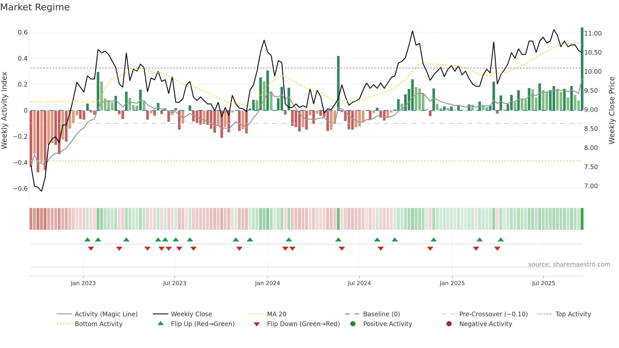Click the Market Regime chart title
619x348 pixels.
click(x=35, y=7)
